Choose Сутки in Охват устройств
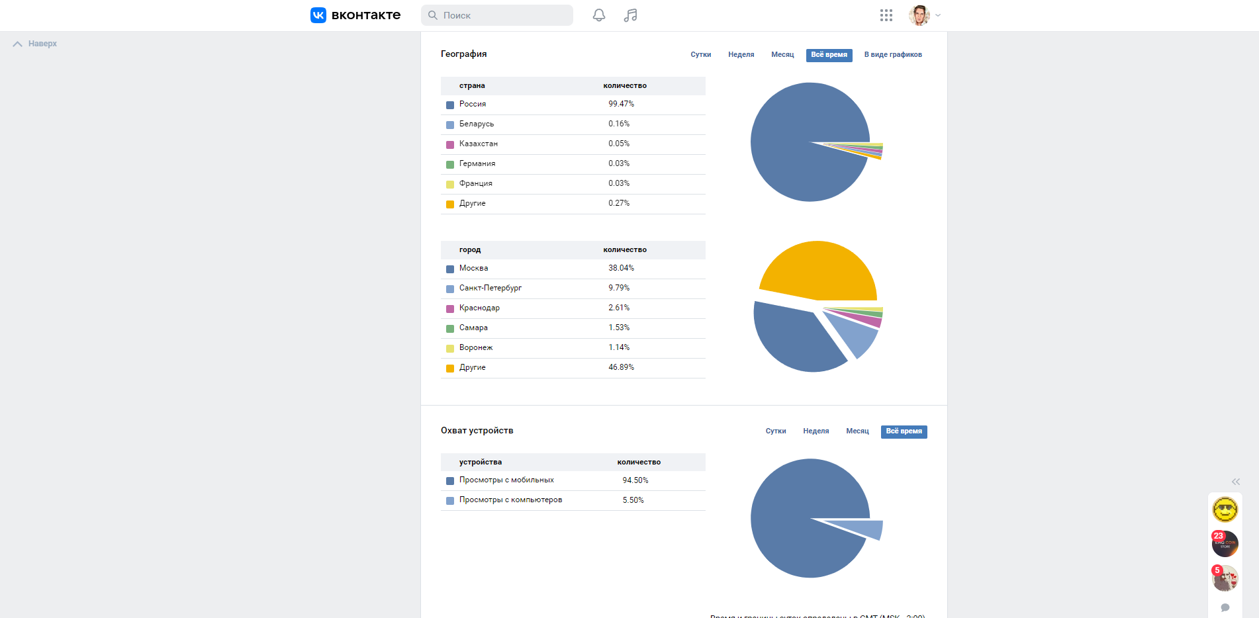 tap(775, 431)
